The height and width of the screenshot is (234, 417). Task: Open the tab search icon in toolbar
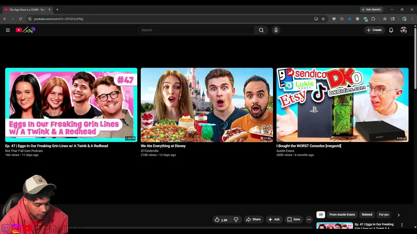pyautogui.click(x=393, y=19)
